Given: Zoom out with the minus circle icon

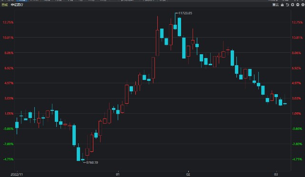Looking at the screenshot, I should (x=297, y=5).
